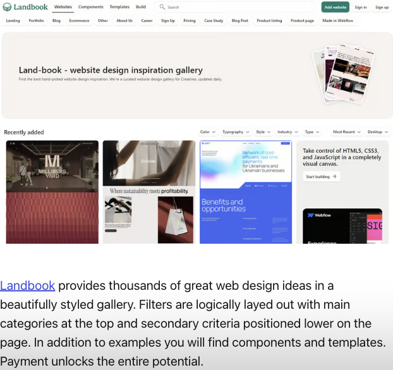Select the Product listing category chip

[269, 21]
